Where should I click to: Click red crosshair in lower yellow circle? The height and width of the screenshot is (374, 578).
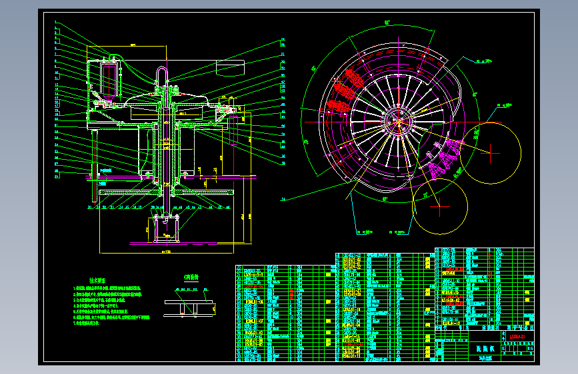(x=440, y=206)
